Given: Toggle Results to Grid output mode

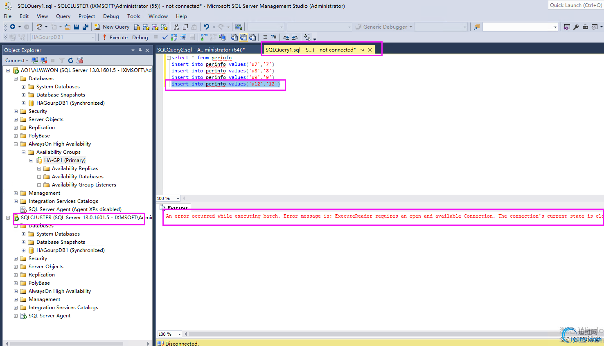Looking at the screenshot, I should coord(243,37).
